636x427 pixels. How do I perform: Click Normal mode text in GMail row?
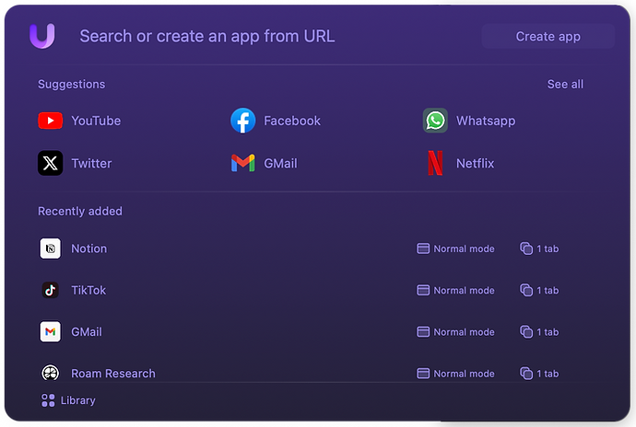[x=464, y=332]
